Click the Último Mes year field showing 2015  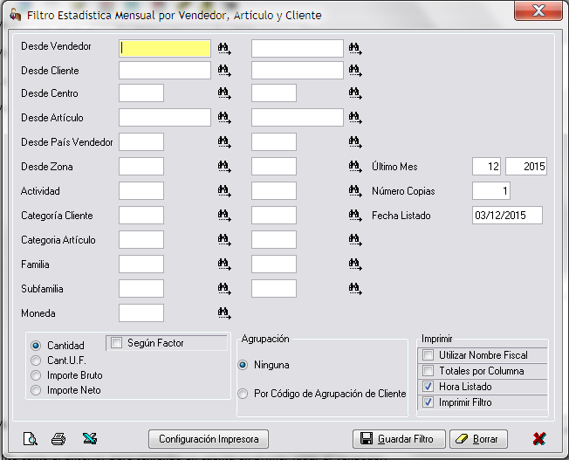click(526, 167)
